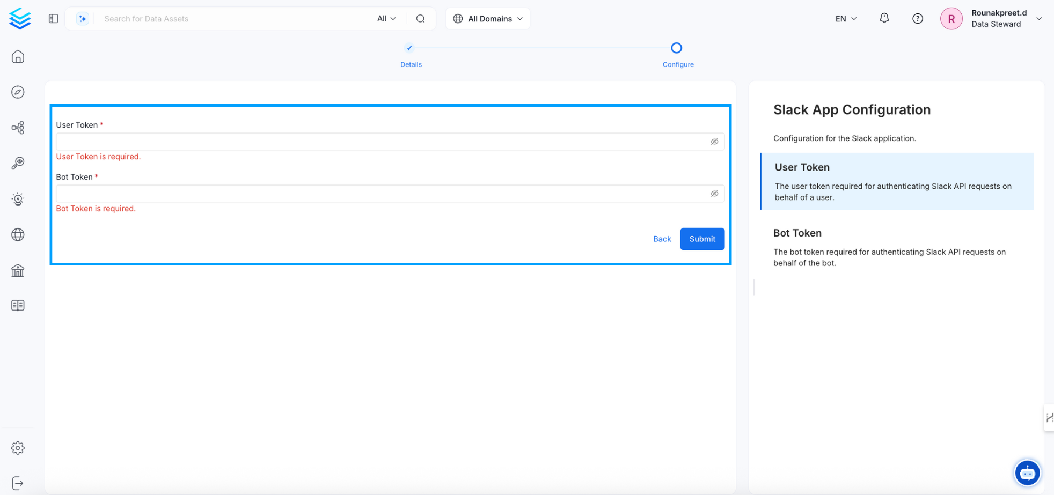Open the Settings gear icon
Screen dimensions: 1054x495
pyautogui.click(x=18, y=448)
